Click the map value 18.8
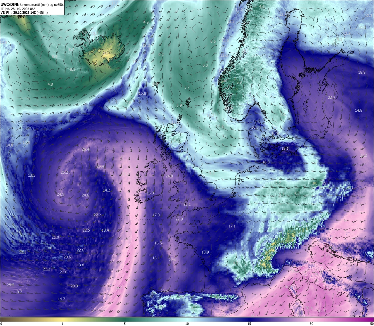This screenshot has height=326, width=374. tap(266, 162)
